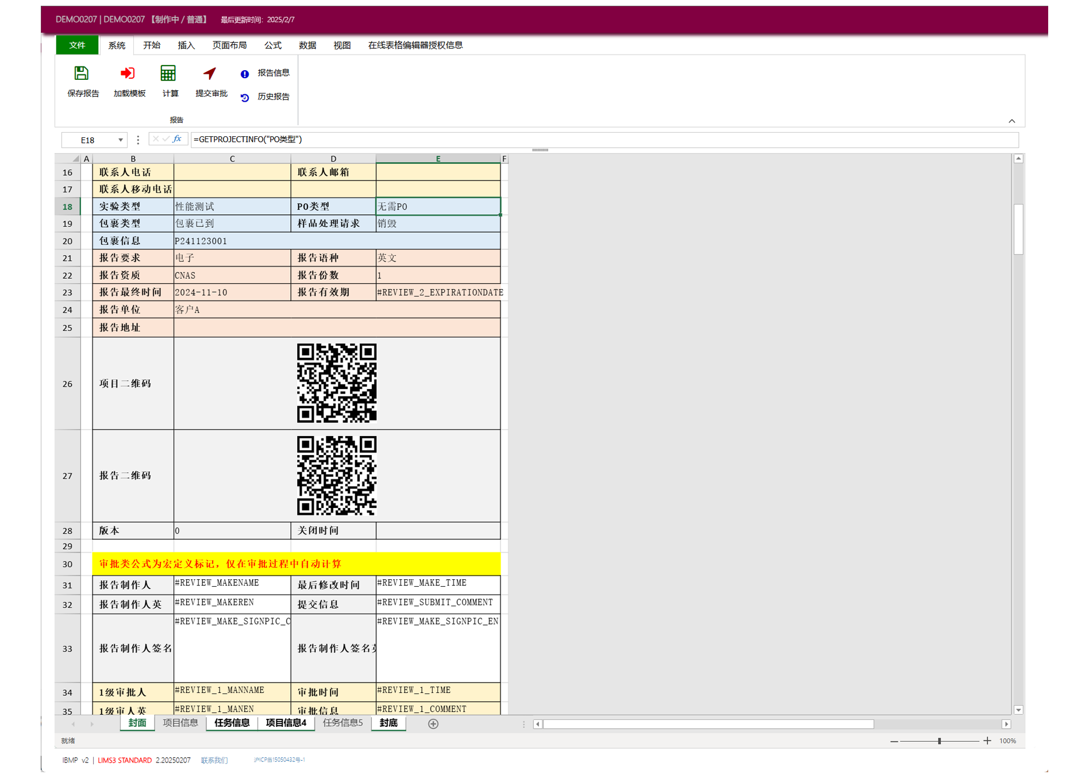
Task: Expand the E18 name box dropdown
Action: coord(121,140)
